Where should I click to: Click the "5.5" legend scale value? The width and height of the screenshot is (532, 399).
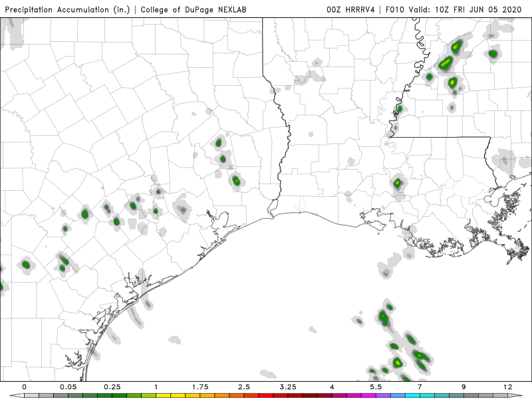pyautogui.click(x=376, y=387)
